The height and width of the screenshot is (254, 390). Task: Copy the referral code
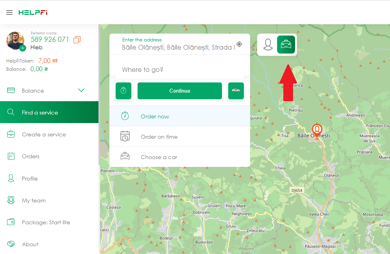pos(77,39)
